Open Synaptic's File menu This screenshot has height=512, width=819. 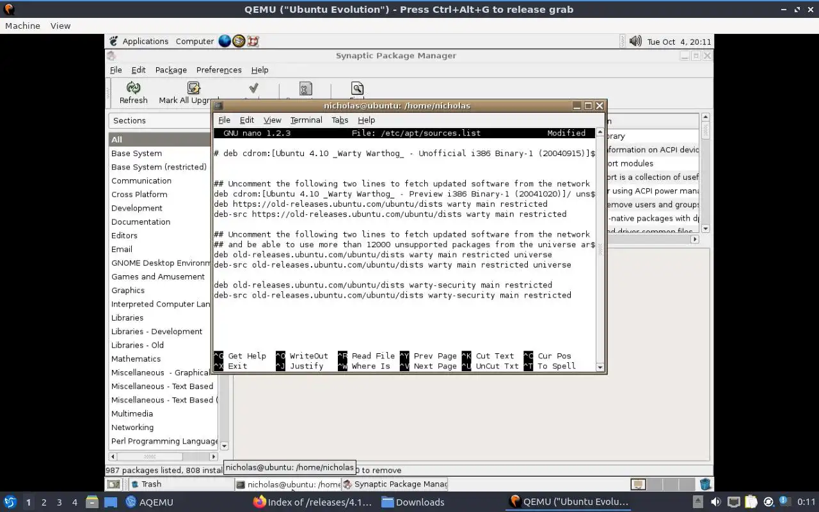coord(116,70)
